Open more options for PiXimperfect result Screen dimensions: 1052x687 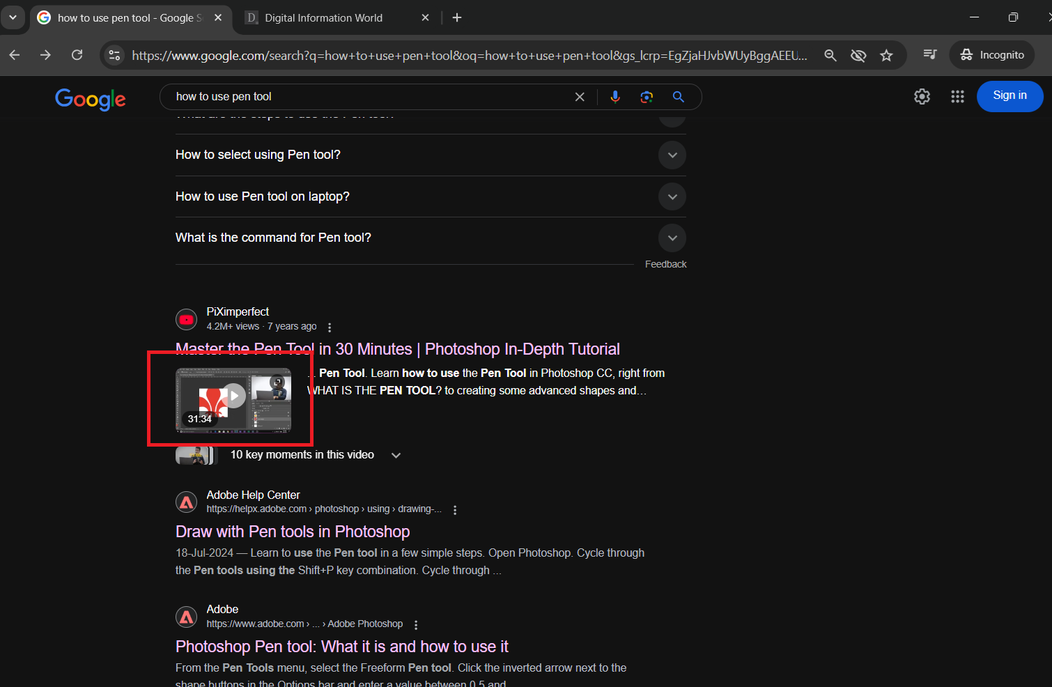[330, 327]
